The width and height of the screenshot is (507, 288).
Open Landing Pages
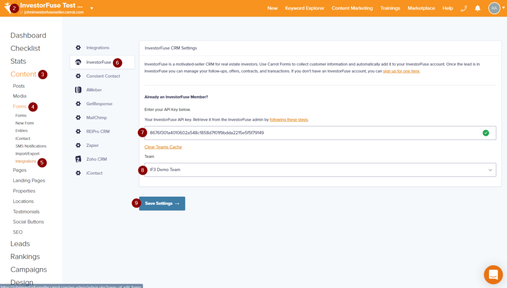(29, 180)
